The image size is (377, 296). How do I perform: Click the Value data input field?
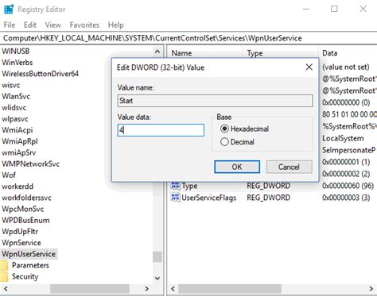point(161,130)
